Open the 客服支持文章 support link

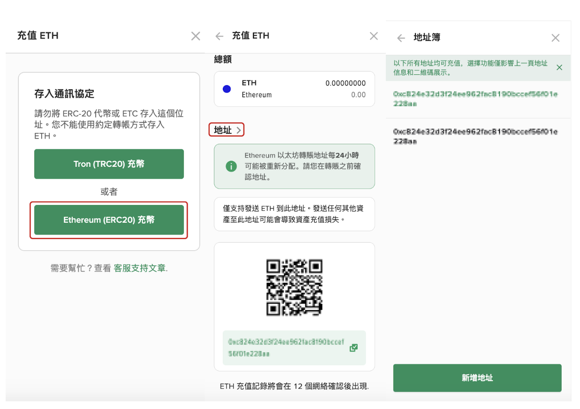(140, 268)
